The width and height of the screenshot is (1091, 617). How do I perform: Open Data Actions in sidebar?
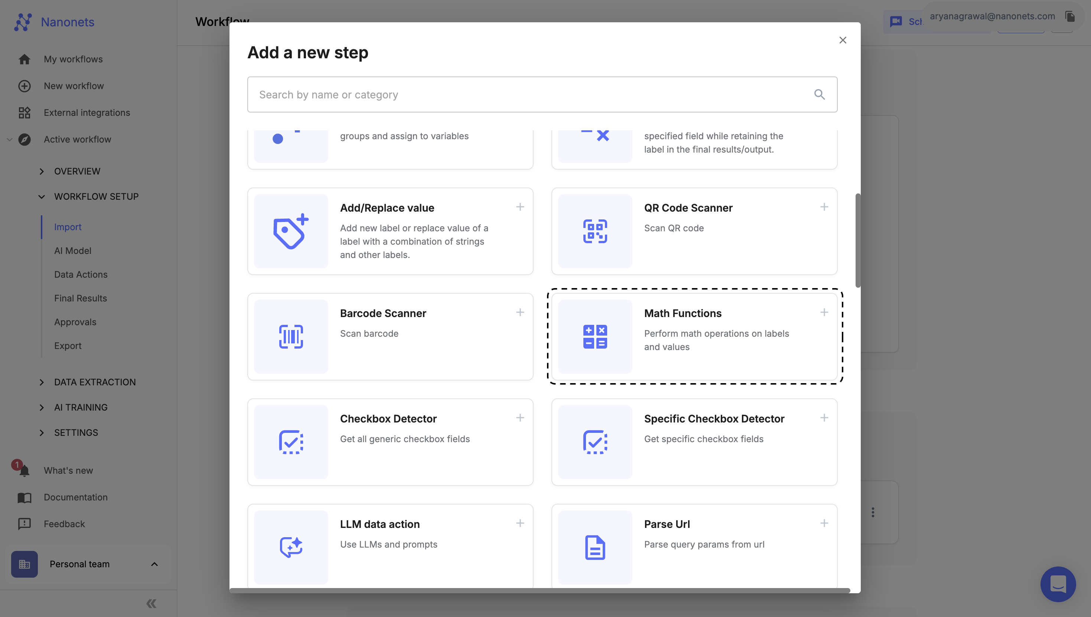point(81,275)
